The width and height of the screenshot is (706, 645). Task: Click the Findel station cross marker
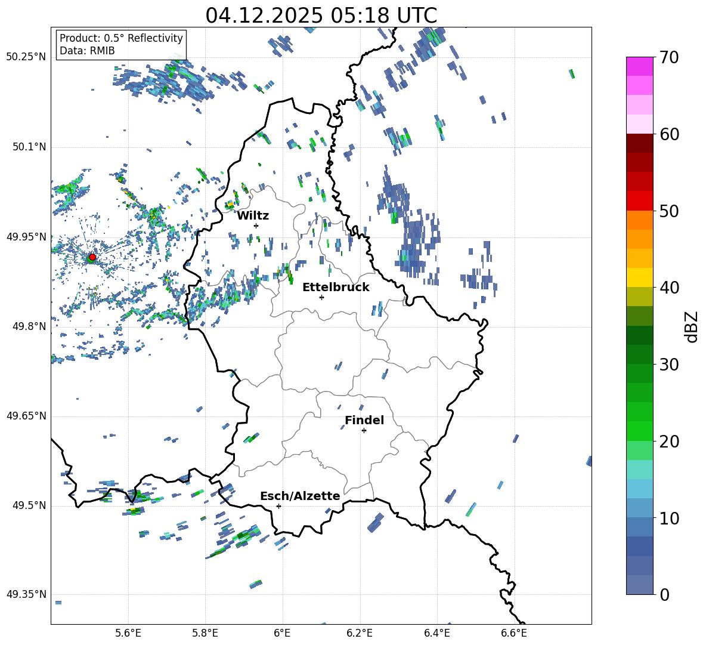click(364, 430)
